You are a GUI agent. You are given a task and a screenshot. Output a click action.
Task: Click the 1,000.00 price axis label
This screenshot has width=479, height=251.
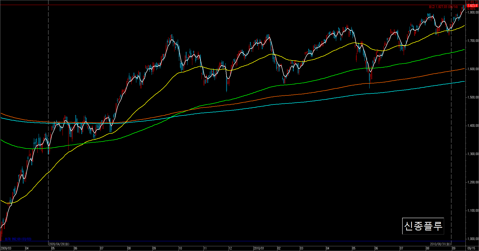click(x=473, y=239)
